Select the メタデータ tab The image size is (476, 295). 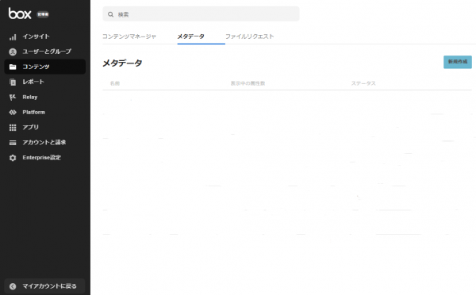190,36
